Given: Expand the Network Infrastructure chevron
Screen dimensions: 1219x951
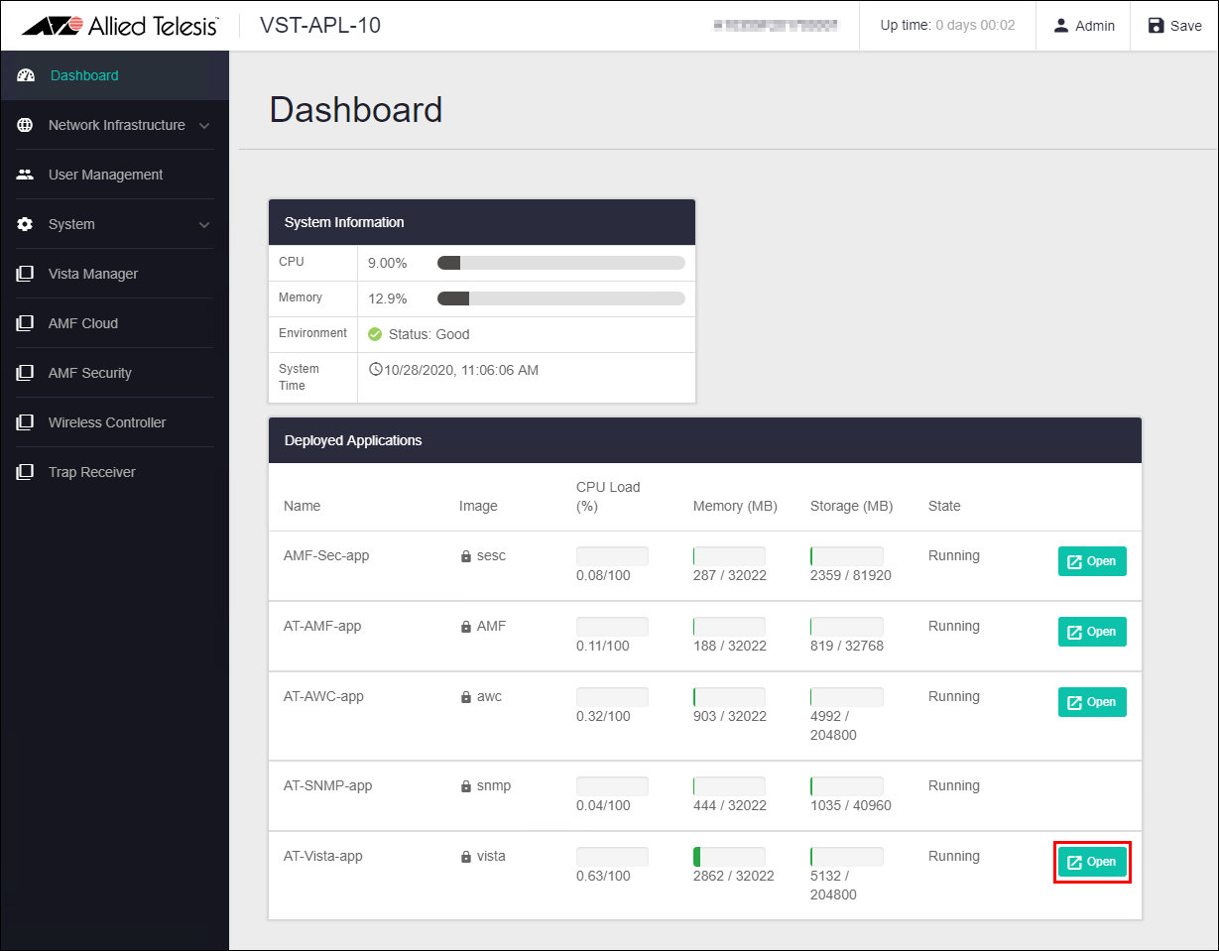Looking at the screenshot, I should pos(204,126).
